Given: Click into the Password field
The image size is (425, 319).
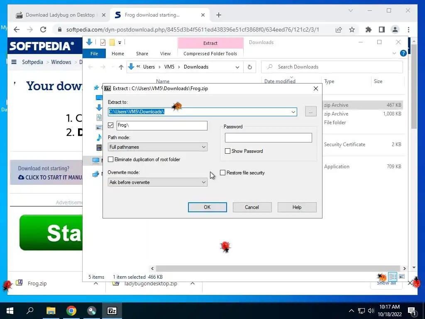Looking at the screenshot, I should point(269,138).
